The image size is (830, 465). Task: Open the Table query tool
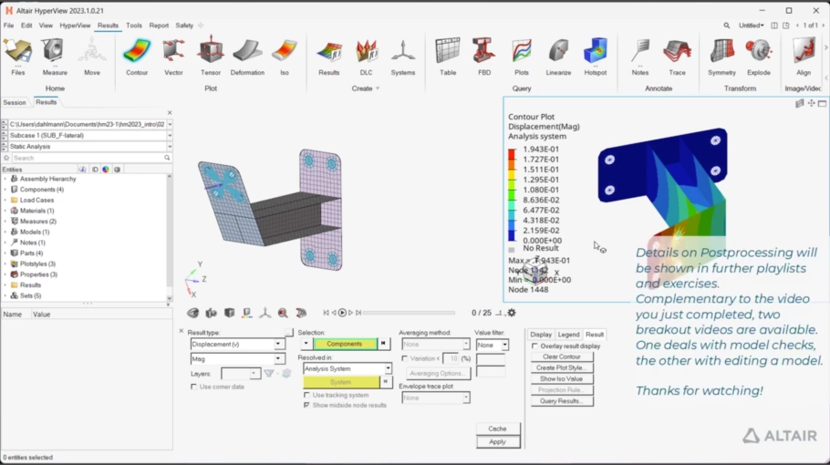[x=448, y=57]
